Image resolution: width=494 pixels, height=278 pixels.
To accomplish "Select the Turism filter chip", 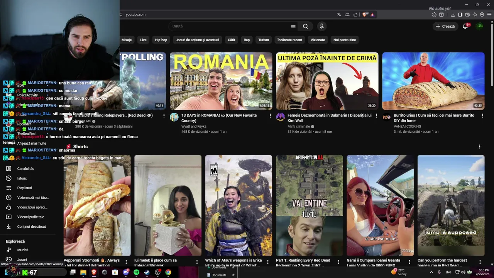I will point(264,40).
